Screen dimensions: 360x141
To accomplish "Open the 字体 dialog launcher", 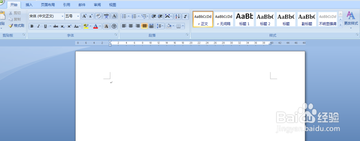I will pos(116,35).
